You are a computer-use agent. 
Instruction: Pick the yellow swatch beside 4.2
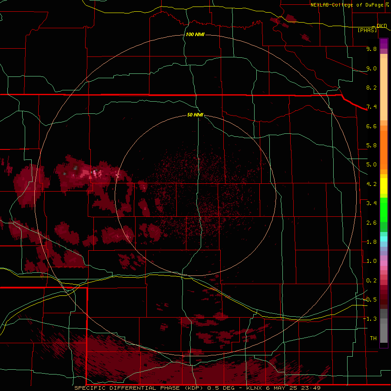[384, 186]
